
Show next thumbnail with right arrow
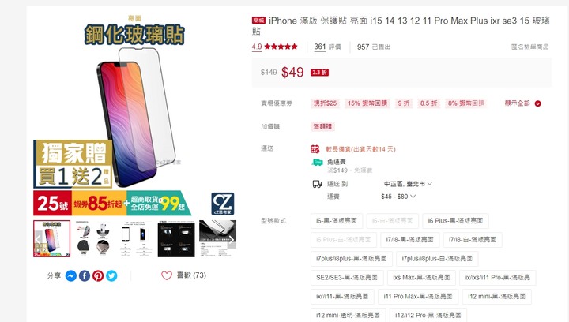pyautogui.click(x=231, y=239)
